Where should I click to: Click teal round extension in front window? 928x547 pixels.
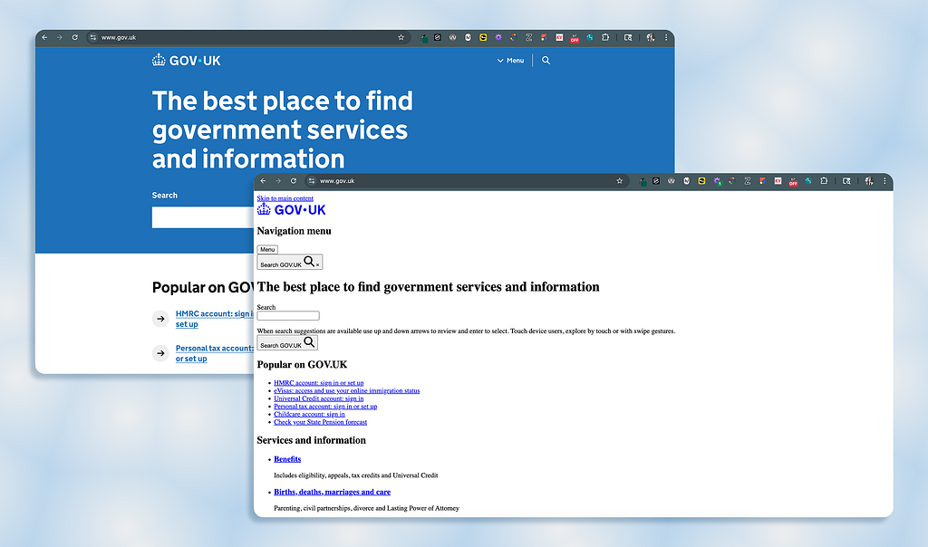(807, 181)
